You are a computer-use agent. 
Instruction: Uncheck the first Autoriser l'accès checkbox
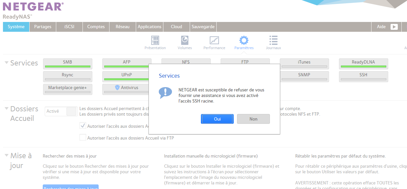(83, 125)
